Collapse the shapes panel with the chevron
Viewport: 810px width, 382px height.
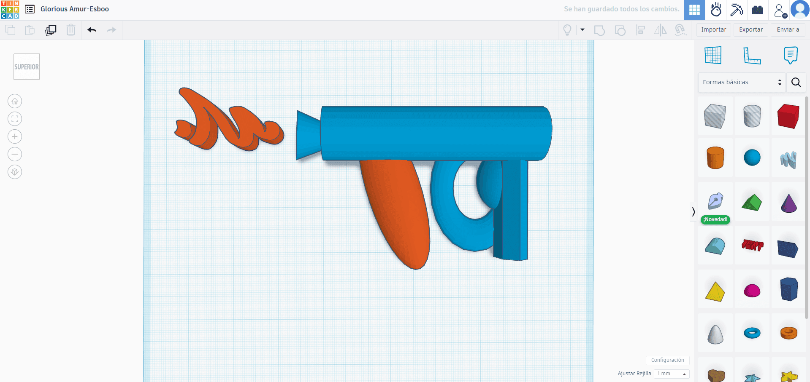pyautogui.click(x=693, y=211)
